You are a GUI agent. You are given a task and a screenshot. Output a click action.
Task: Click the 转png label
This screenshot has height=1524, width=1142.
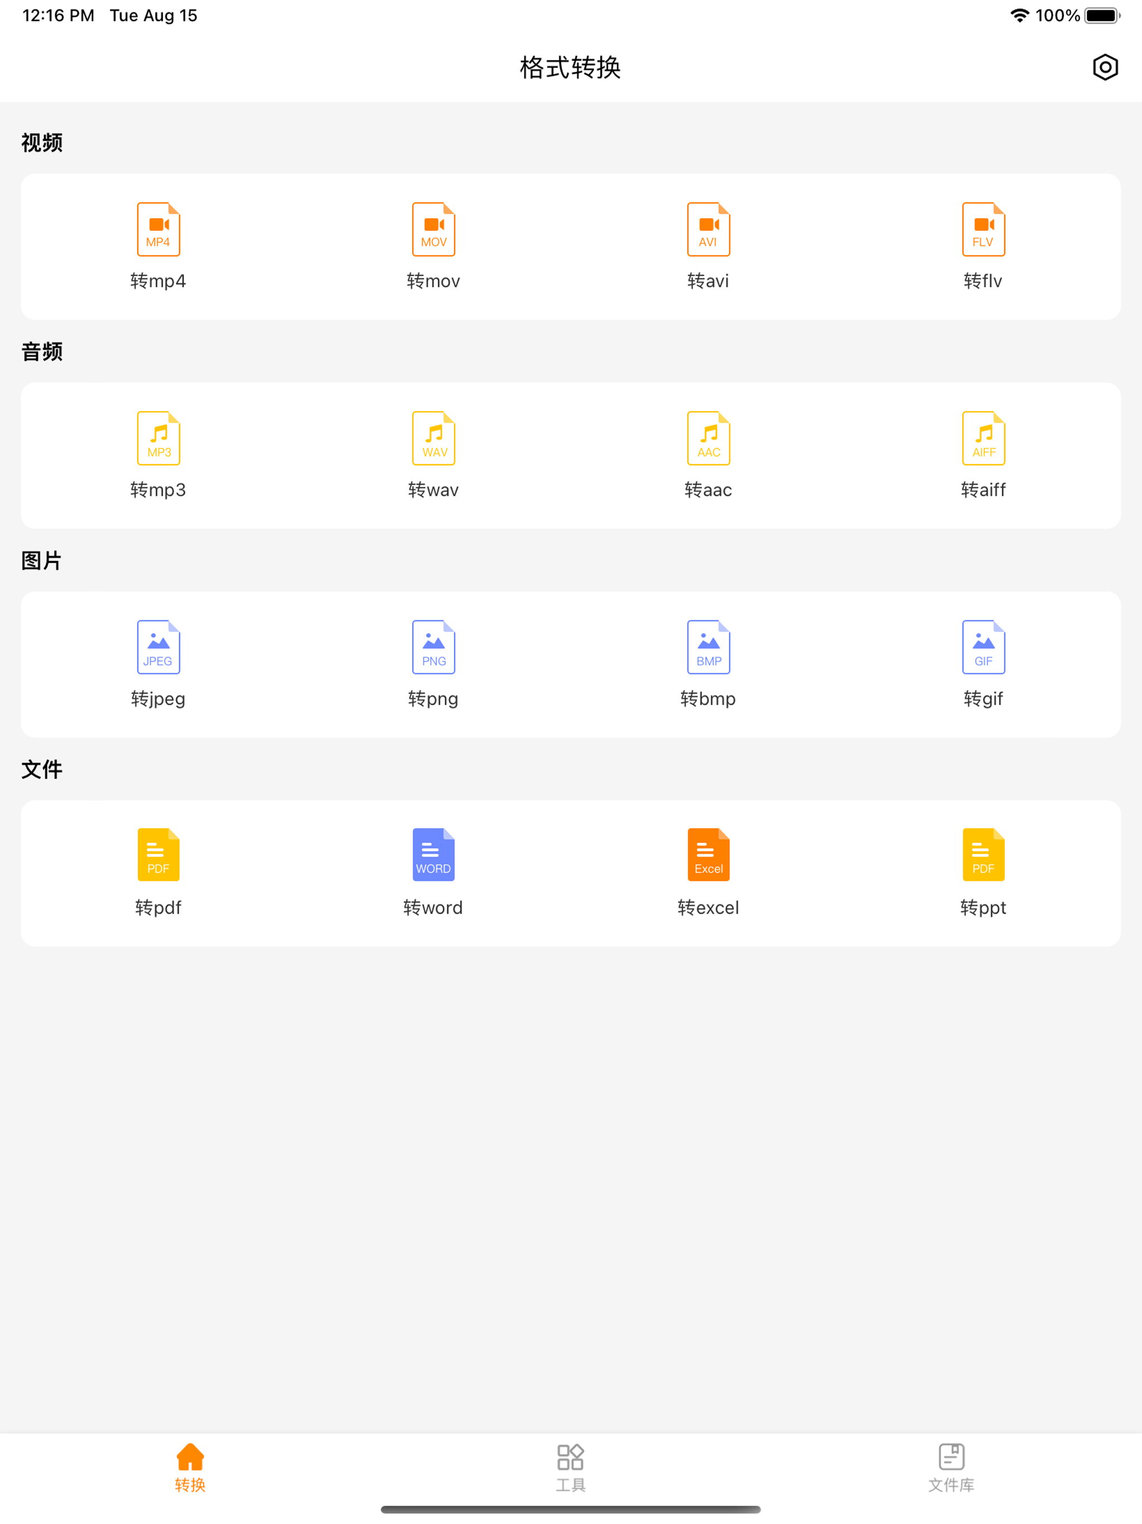433,698
